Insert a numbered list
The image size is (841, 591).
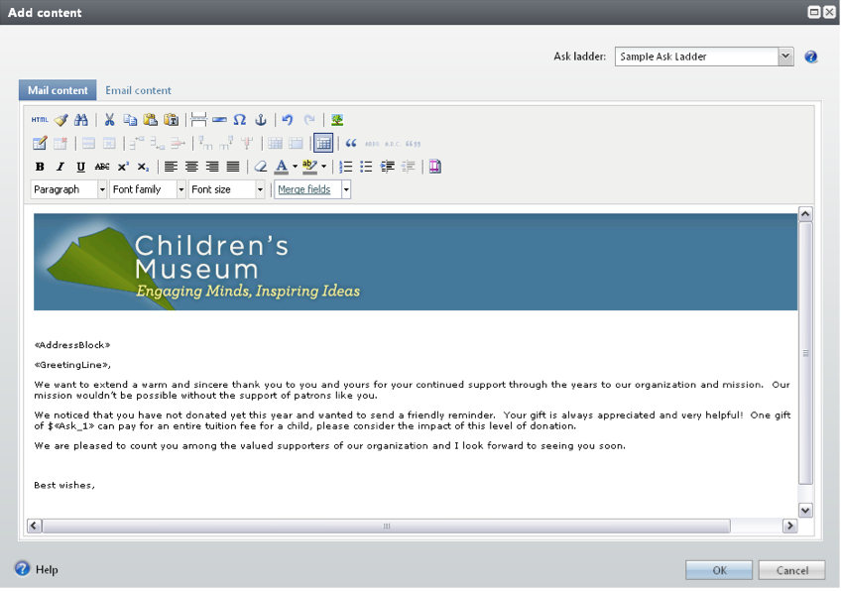[346, 167]
